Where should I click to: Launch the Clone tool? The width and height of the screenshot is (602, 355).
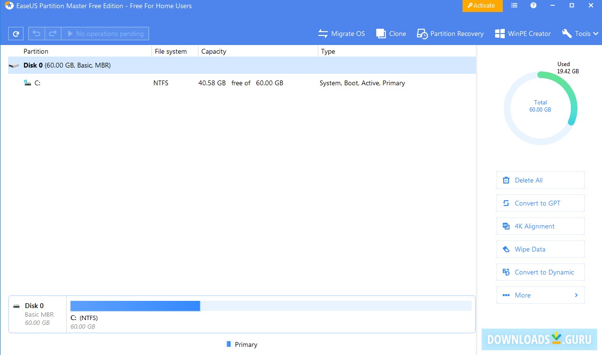point(391,34)
